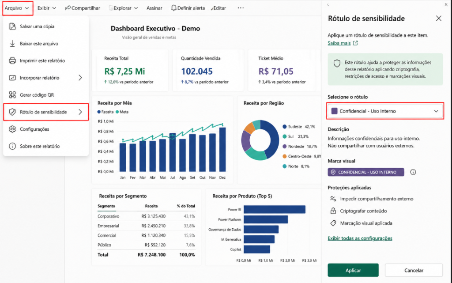Click the external link icon beside Saiba mais
452x283 pixels.
click(x=355, y=43)
